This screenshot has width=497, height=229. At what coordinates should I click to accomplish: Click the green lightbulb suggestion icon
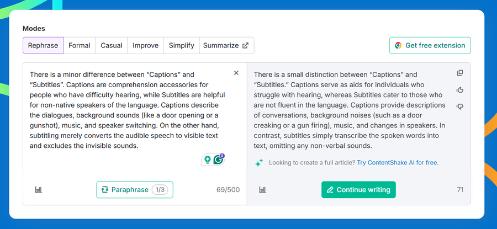click(x=208, y=159)
